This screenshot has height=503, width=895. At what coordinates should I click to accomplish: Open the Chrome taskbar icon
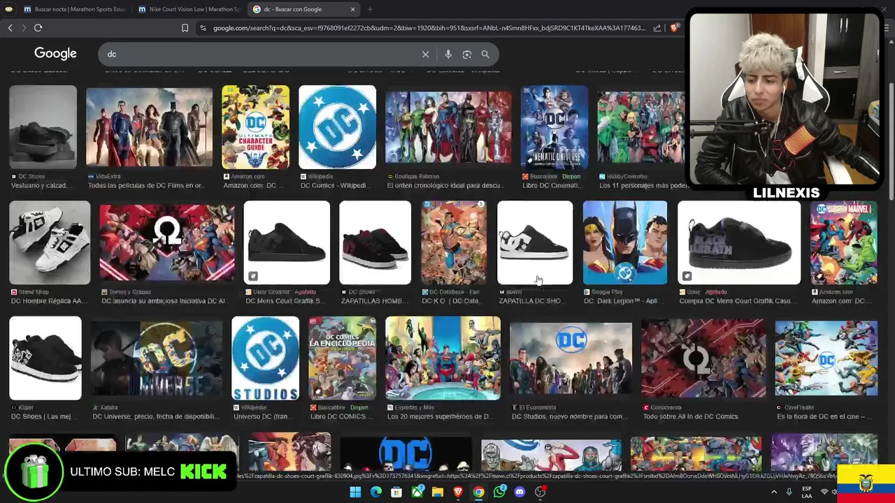point(478,492)
